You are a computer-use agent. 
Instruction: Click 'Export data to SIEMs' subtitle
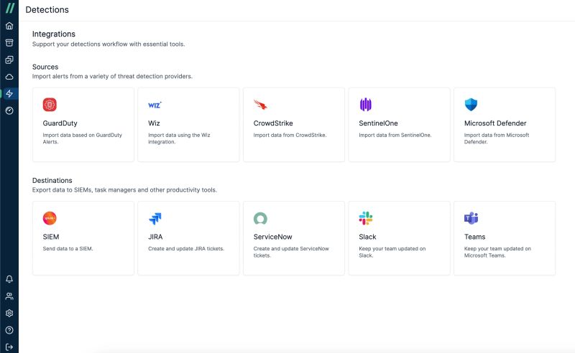tap(124, 189)
